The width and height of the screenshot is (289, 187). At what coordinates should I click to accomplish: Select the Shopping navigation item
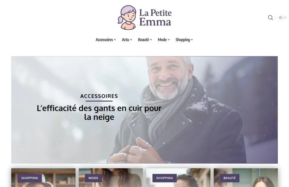pyautogui.click(x=183, y=40)
